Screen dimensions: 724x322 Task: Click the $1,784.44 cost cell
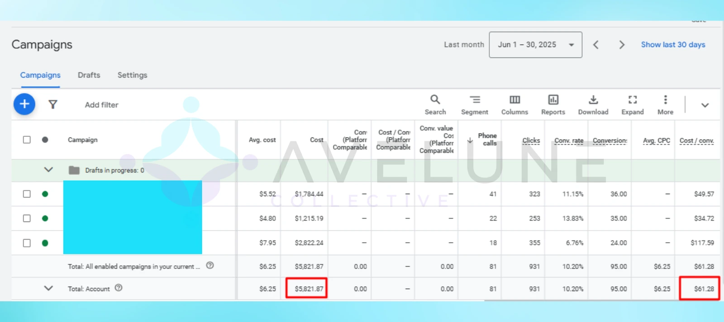[309, 194]
